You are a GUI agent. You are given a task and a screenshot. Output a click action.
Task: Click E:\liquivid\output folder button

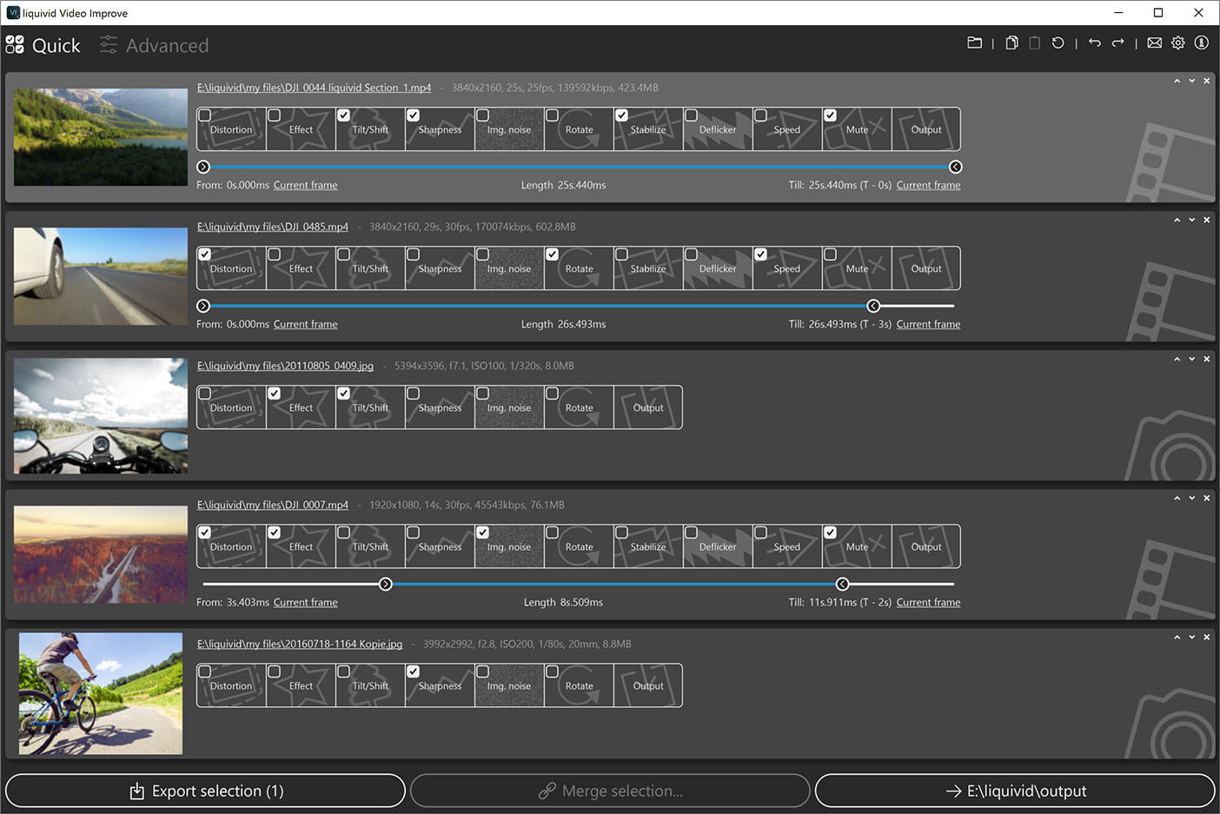point(1015,791)
